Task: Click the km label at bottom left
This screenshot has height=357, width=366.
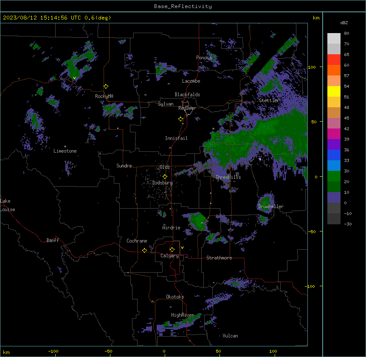Action: click(x=6, y=352)
